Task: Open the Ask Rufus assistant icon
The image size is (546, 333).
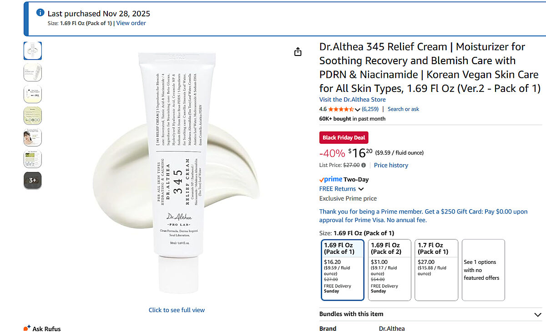Action: pyautogui.click(x=27, y=328)
